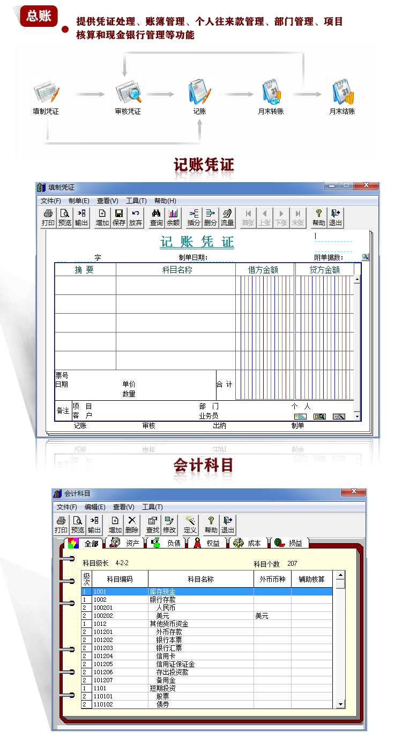Select row 1012 其他货币资金
The width and height of the screenshot is (402, 736).
207,624
